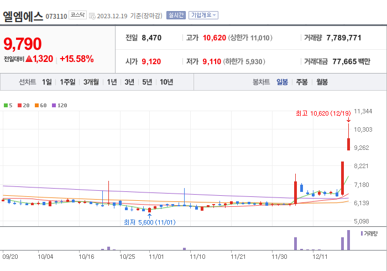Click the opening price value 9,120
This screenshot has height=271, width=387.
pos(151,61)
